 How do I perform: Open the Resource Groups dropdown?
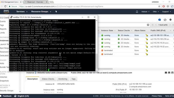tap(41, 11)
